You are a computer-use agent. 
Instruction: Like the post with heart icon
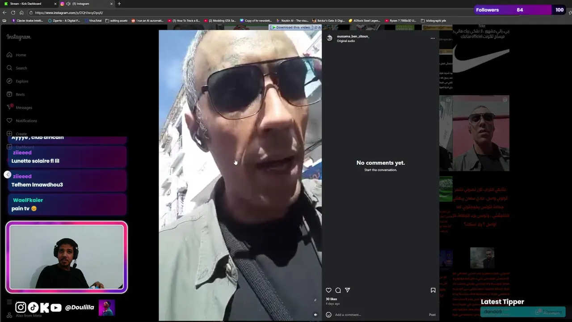pyautogui.click(x=328, y=290)
